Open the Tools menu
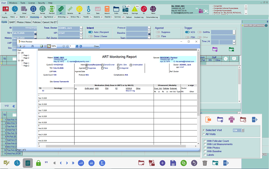Image resolution: width=269 pixels, height=169 pixels. coord(23,3)
